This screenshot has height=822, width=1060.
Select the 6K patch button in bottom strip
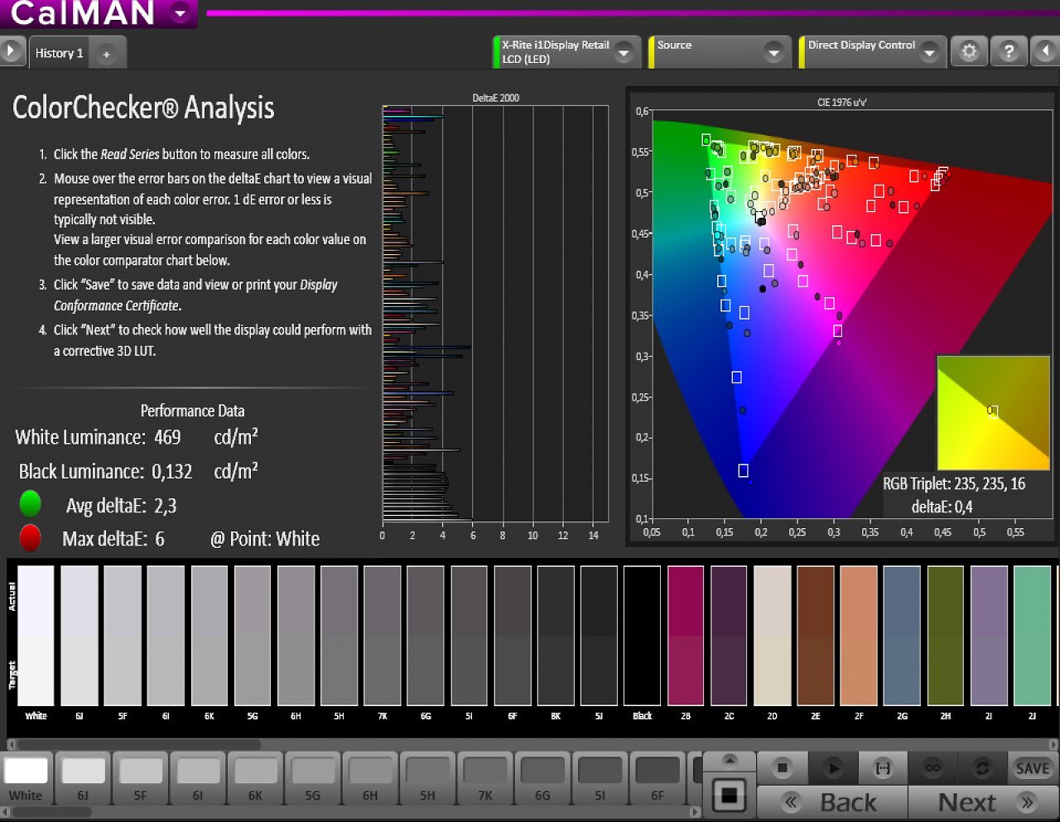point(255,778)
